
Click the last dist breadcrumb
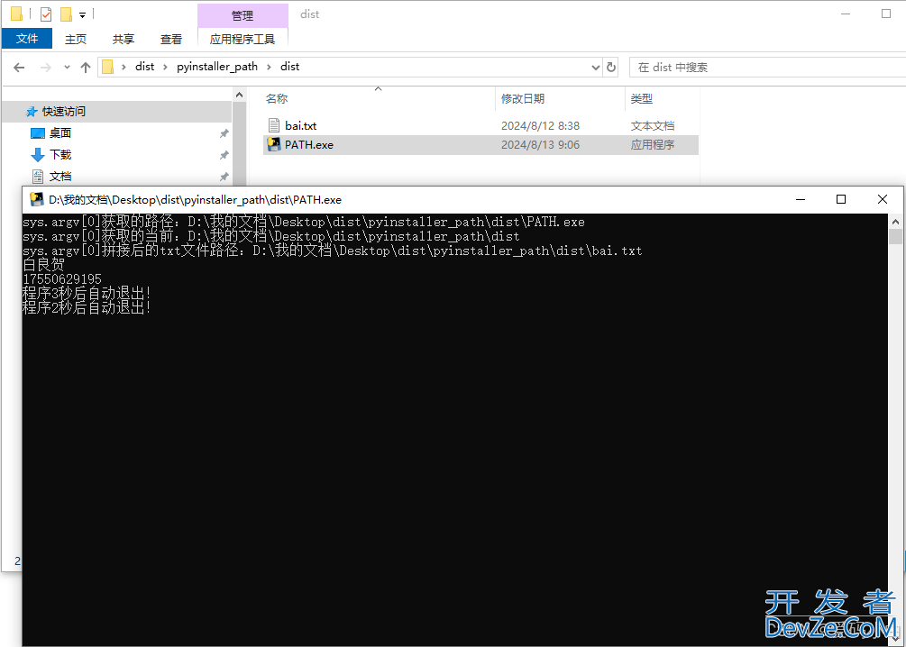tap(289, 67)
